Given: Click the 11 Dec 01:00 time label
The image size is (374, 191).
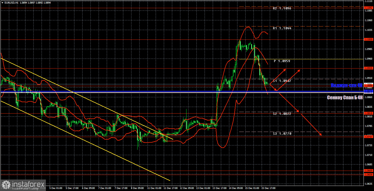Looking at the screenshot, I should [x=154, y=188].
